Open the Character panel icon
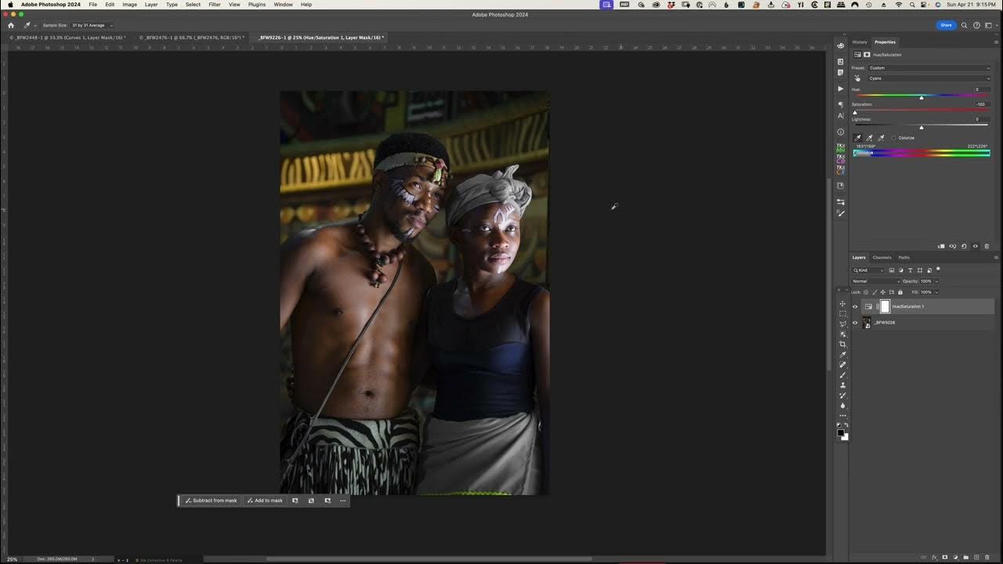The height and width of the screenshot is (564, 1003). pyautogui.click(x=840, y=115)
